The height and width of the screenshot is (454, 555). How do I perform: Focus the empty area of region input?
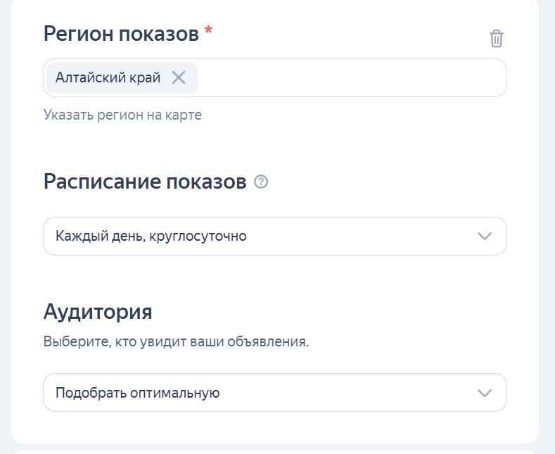[x=352, y=77]
